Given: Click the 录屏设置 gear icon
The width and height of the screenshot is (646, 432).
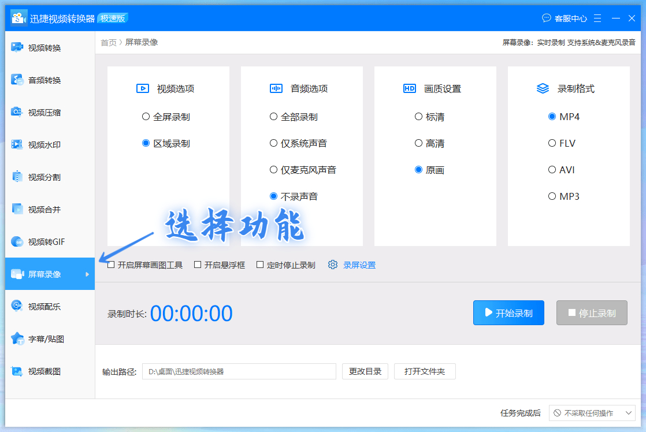Looking at the screenshot, I should point(332,265).
